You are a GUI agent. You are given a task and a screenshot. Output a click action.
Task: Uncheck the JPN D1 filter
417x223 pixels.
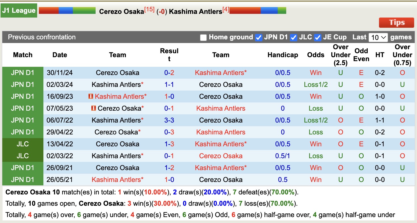point(258,37)
